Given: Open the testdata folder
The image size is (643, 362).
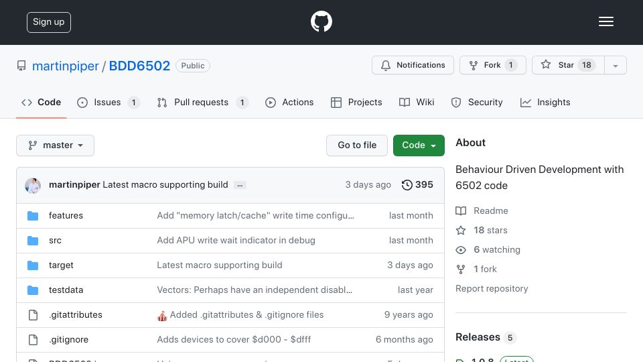Looking at the screenshot, I should click(66, 290).
